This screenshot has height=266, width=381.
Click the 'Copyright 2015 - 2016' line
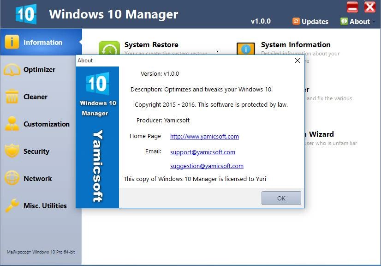pos(211,105)
